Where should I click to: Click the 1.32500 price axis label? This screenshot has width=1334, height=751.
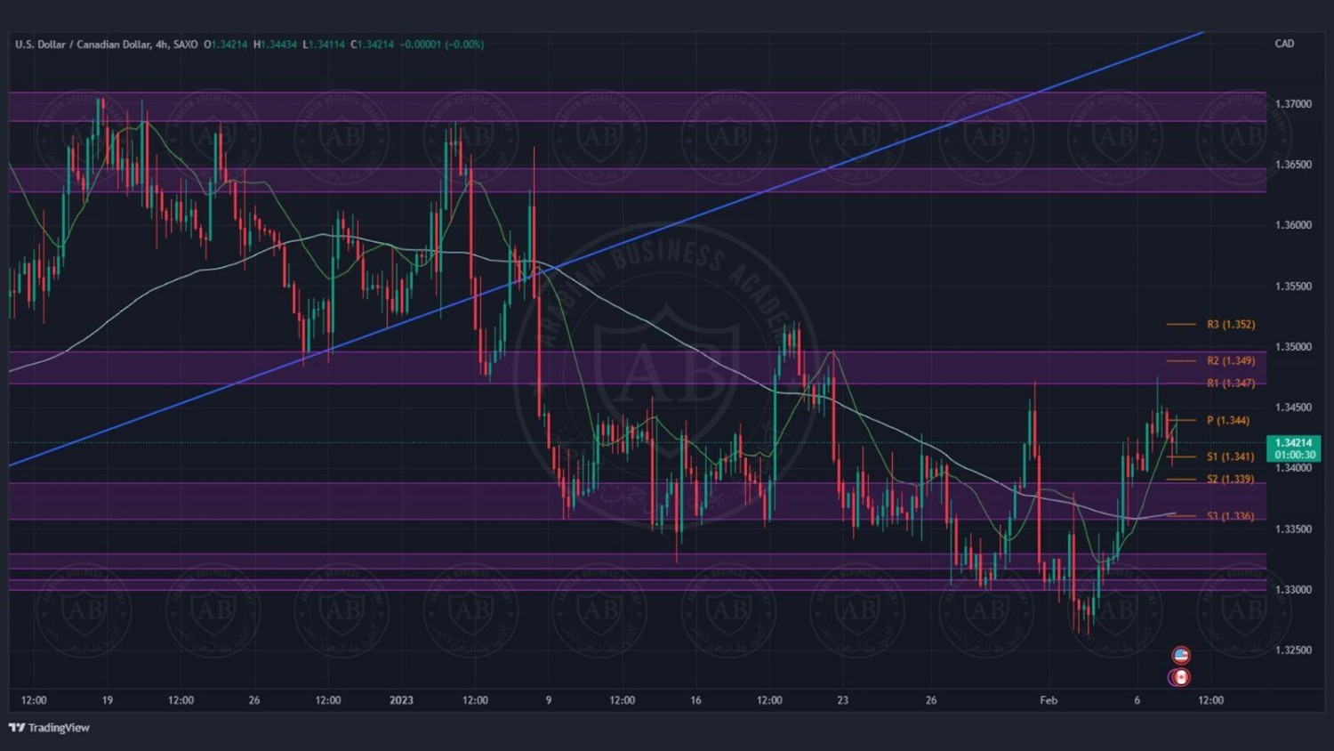pyautogui.click(x=1293, y=650)
